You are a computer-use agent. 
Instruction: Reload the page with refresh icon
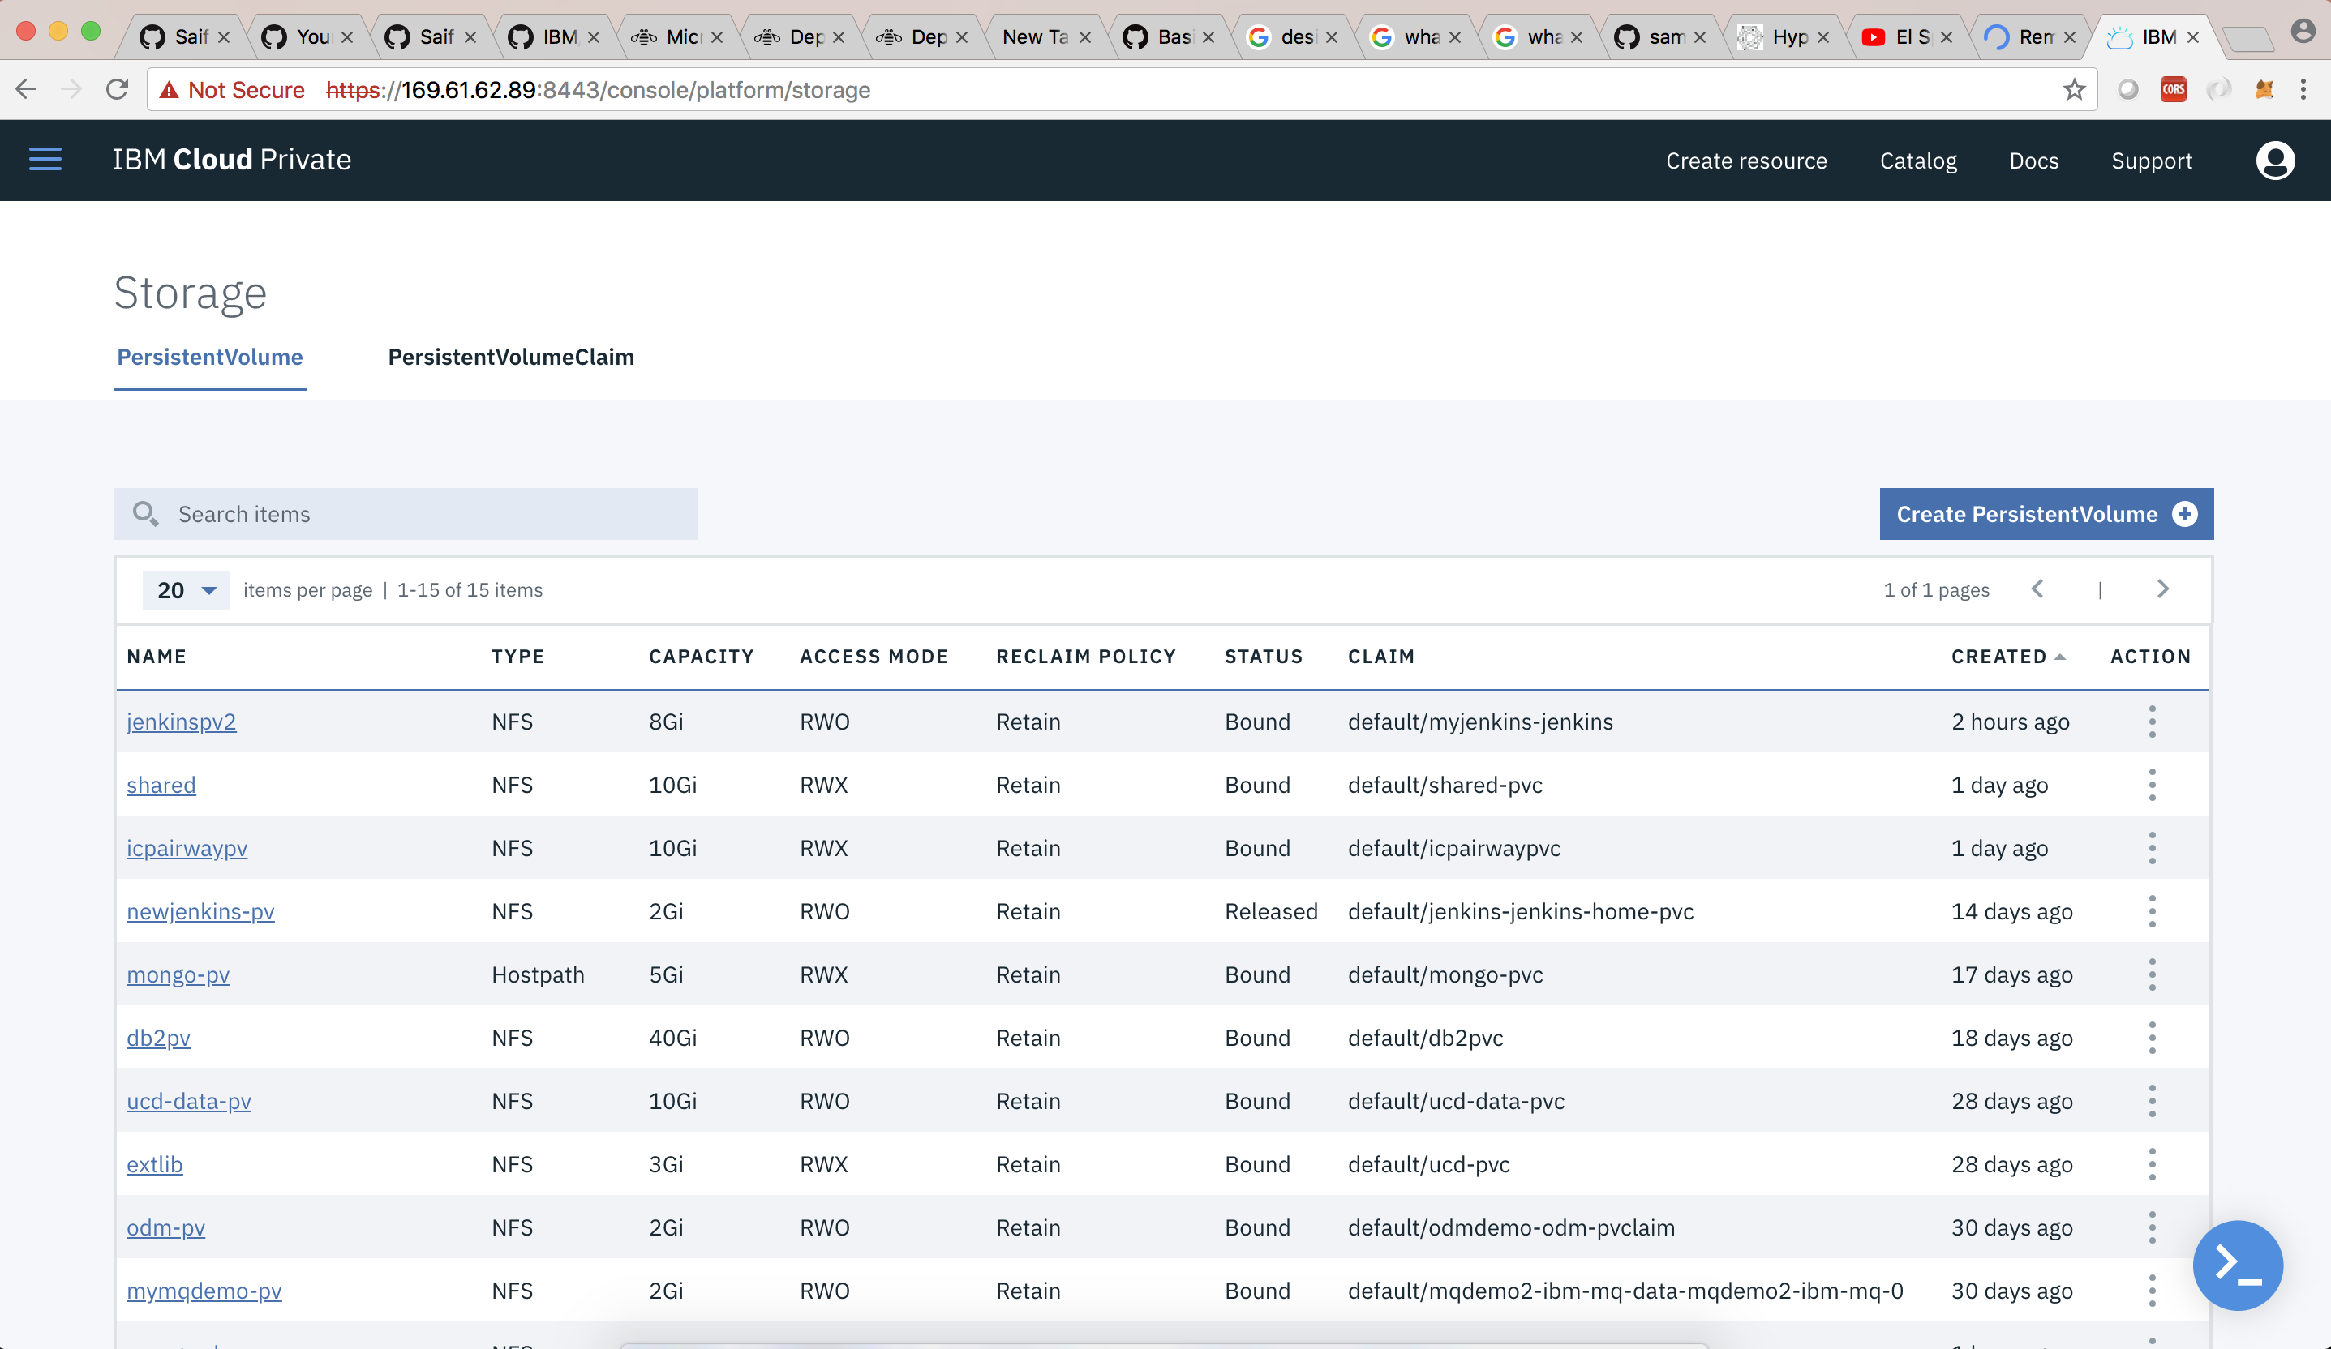click(x=117, y=90)
